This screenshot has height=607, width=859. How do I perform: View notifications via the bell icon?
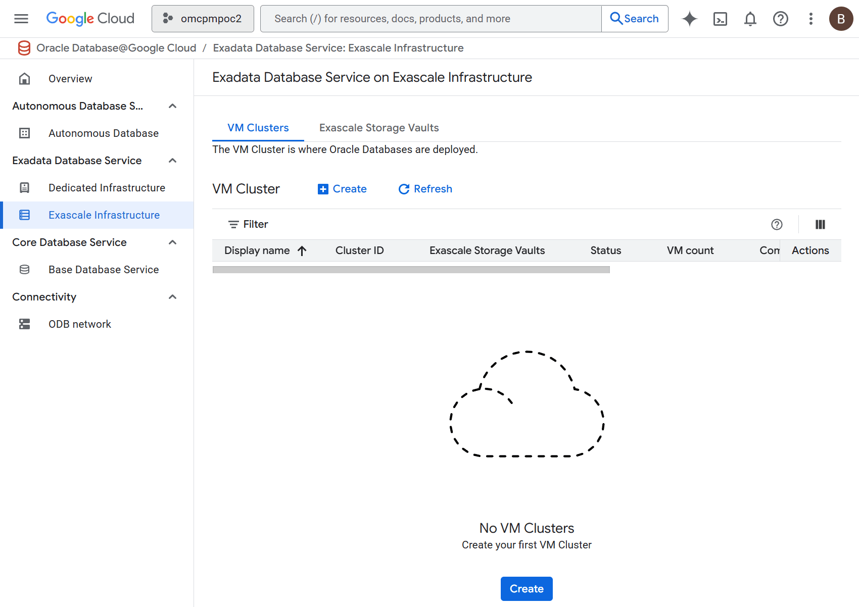pyautogui.click(x=750, y=19)
